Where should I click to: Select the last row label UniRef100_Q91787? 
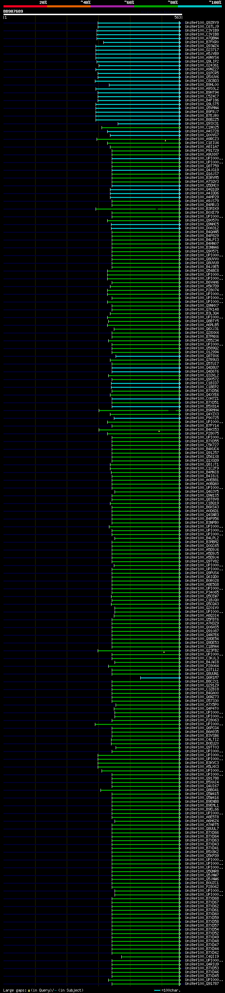click(201, 984)
